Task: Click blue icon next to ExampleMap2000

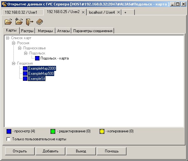Action: pos(25,68)
